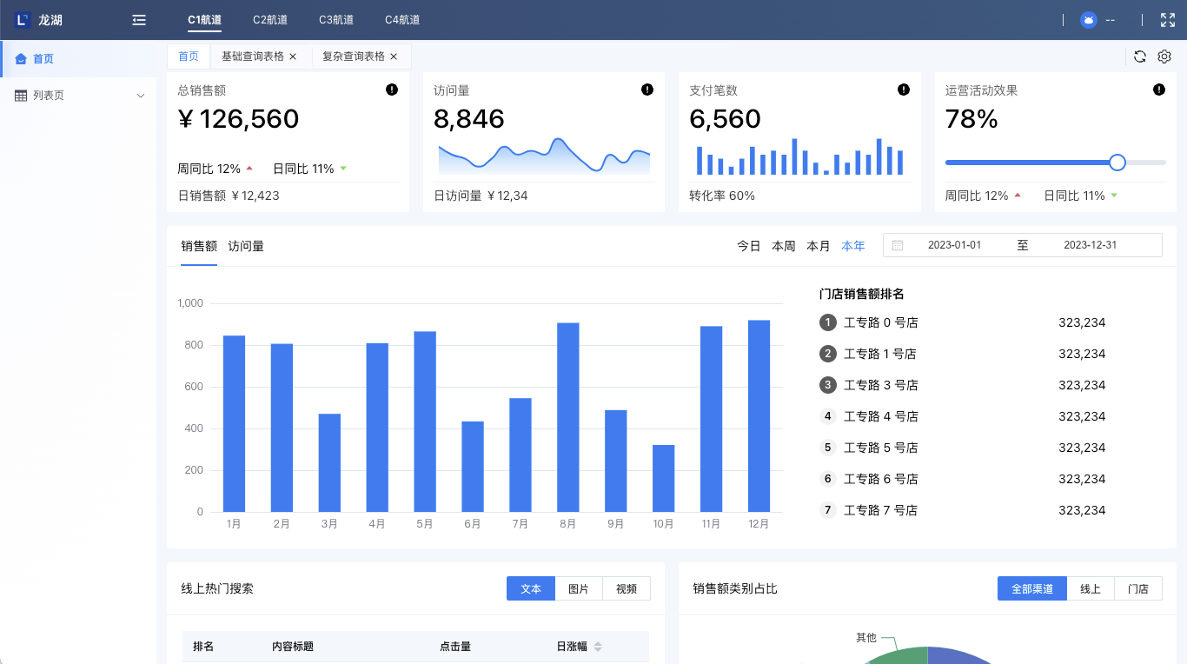Image resolution: width=1187 pixels, height=664 pixels.
Task: Filter chart by 本月
Action: click(819, 246)
